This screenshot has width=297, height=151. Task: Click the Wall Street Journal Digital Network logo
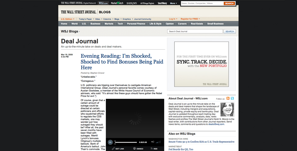click(x=78, y=3)
